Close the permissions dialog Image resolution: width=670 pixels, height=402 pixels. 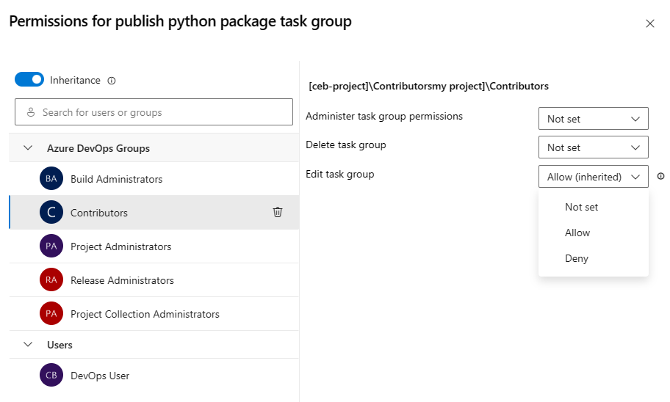point(650,23)
